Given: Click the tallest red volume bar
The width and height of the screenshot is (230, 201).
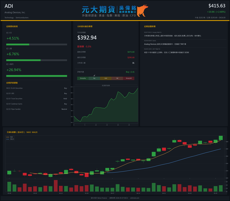Looking at the screenshot, I should 56,186.
